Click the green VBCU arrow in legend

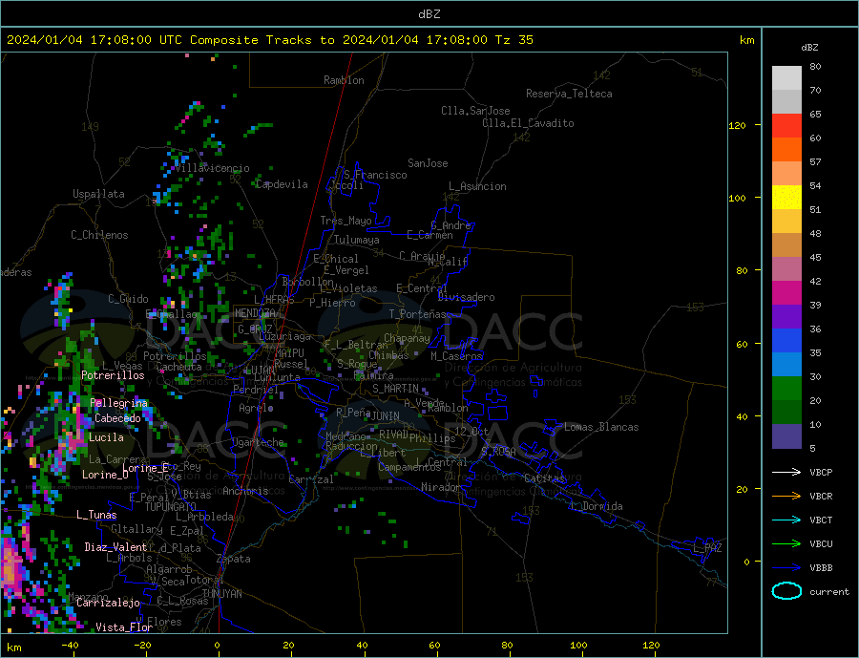[786, 544]
